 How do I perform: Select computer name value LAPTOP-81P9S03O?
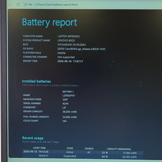(69, 36)
